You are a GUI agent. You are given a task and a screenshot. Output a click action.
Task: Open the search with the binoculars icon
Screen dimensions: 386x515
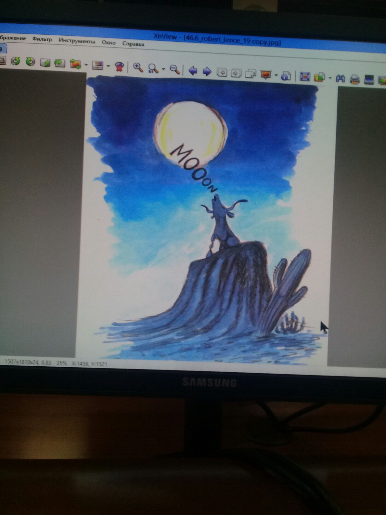click(340, 78)
